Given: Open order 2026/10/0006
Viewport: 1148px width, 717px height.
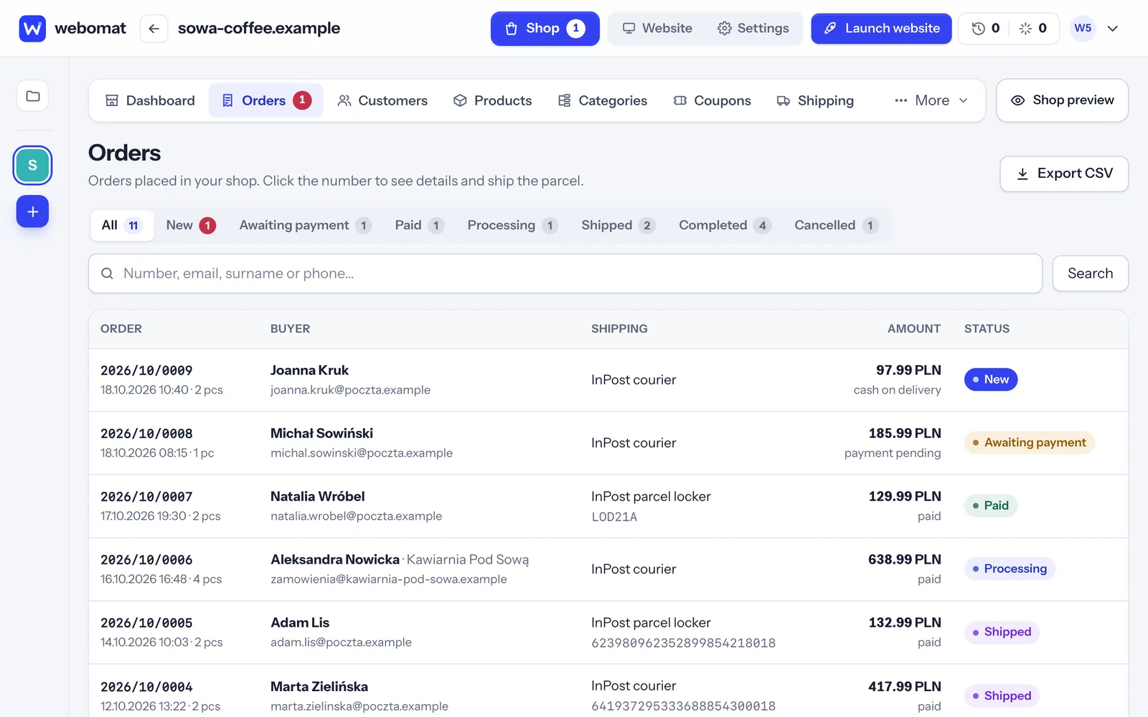Looking at the screenshot, I should coord(146,560).
